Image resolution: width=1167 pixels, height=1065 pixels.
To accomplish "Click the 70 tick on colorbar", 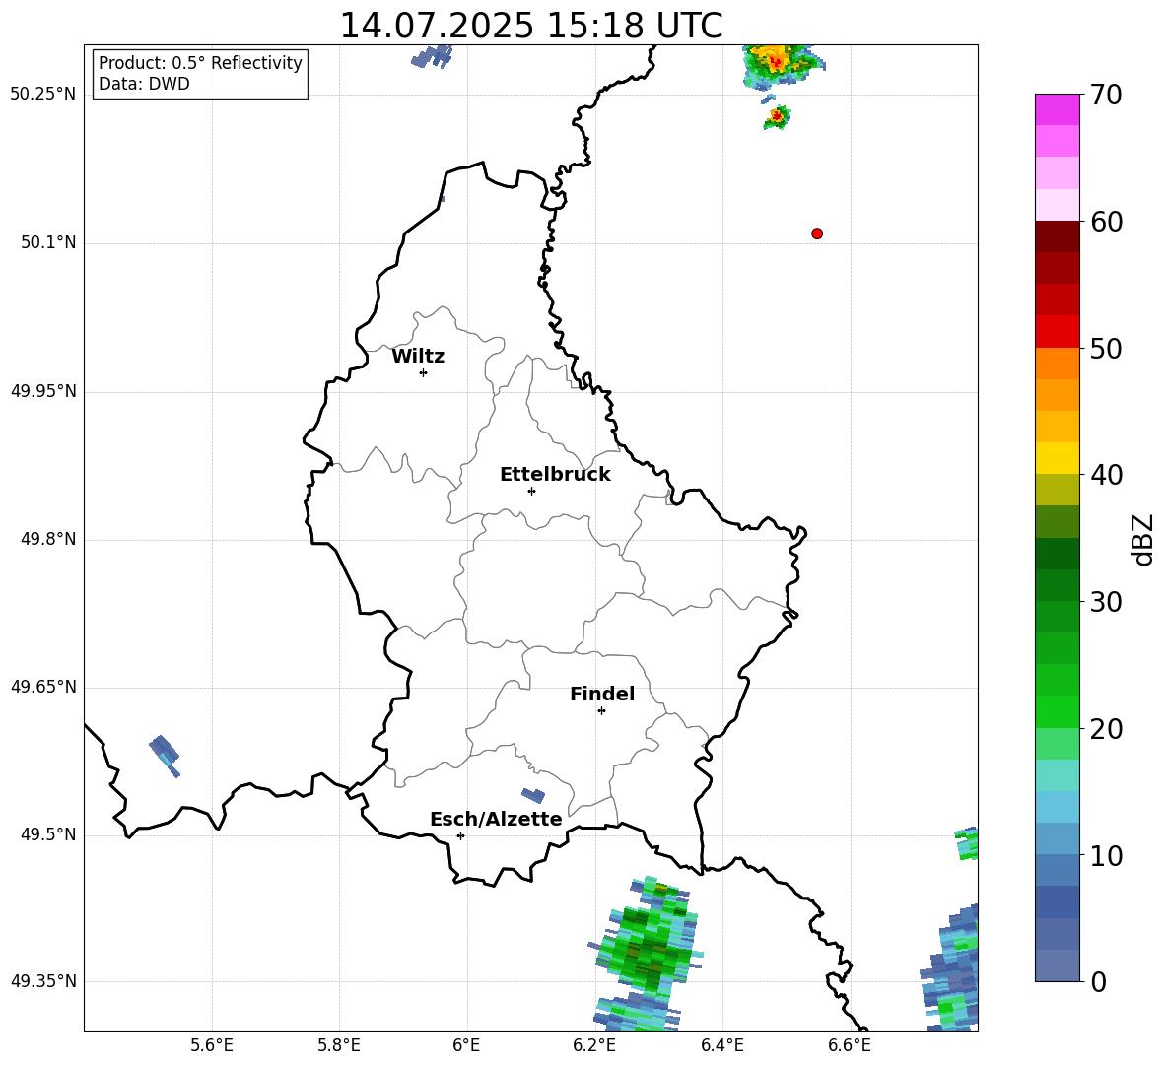I will [1106, 96].
